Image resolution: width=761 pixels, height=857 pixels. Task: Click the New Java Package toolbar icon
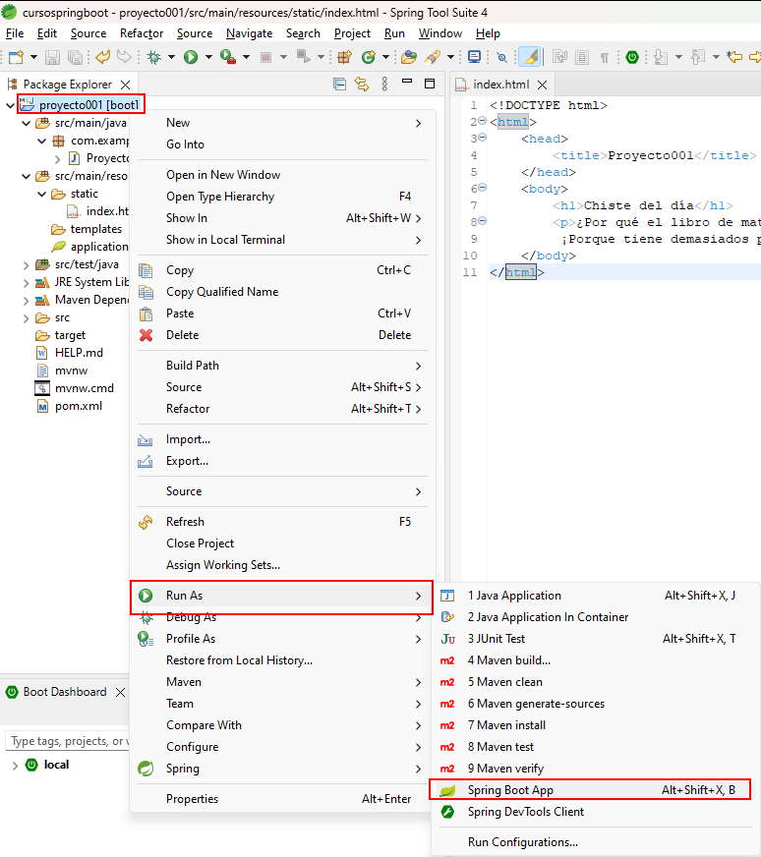tap(344, 57)
